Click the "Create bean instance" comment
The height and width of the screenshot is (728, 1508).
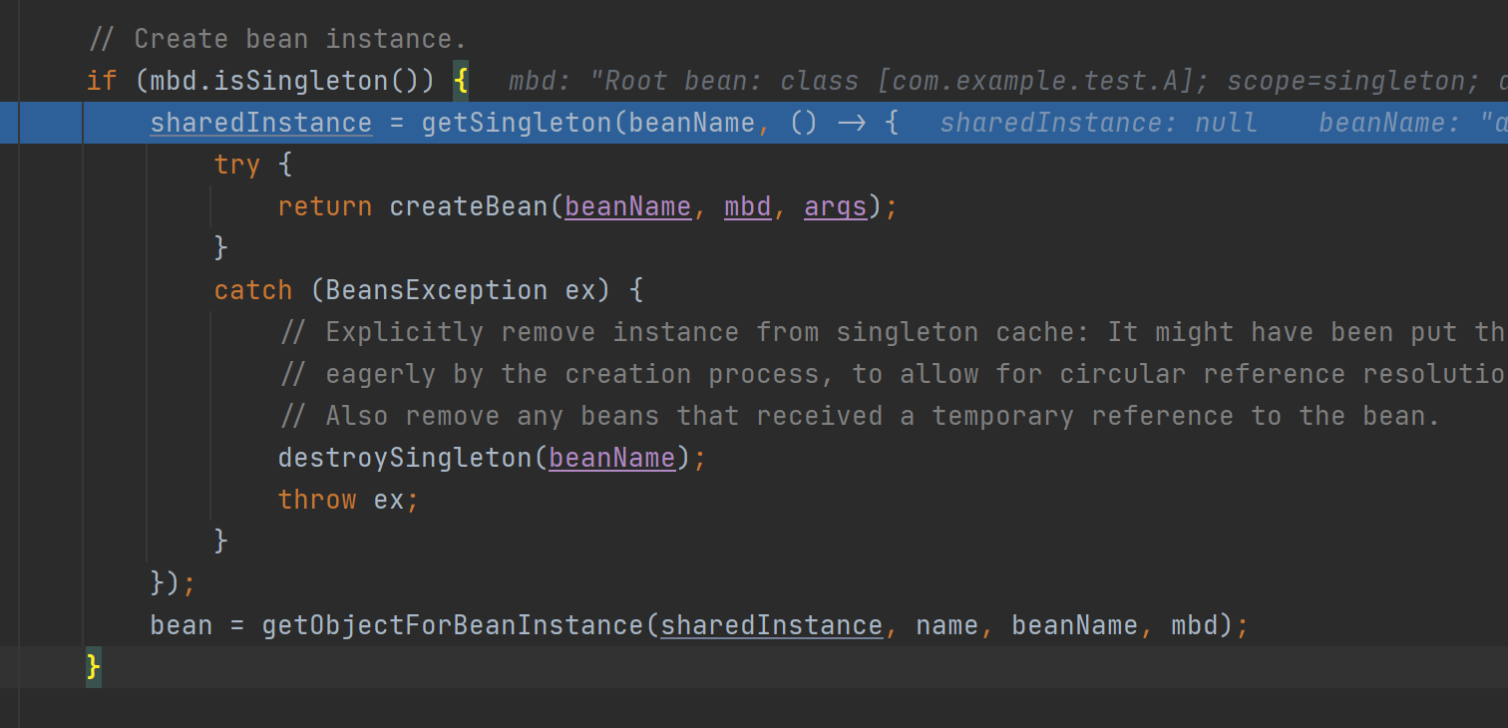click(277, 39)
